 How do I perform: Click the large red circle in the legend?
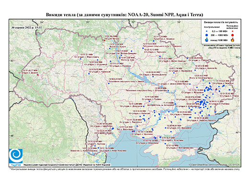(232, 35)
